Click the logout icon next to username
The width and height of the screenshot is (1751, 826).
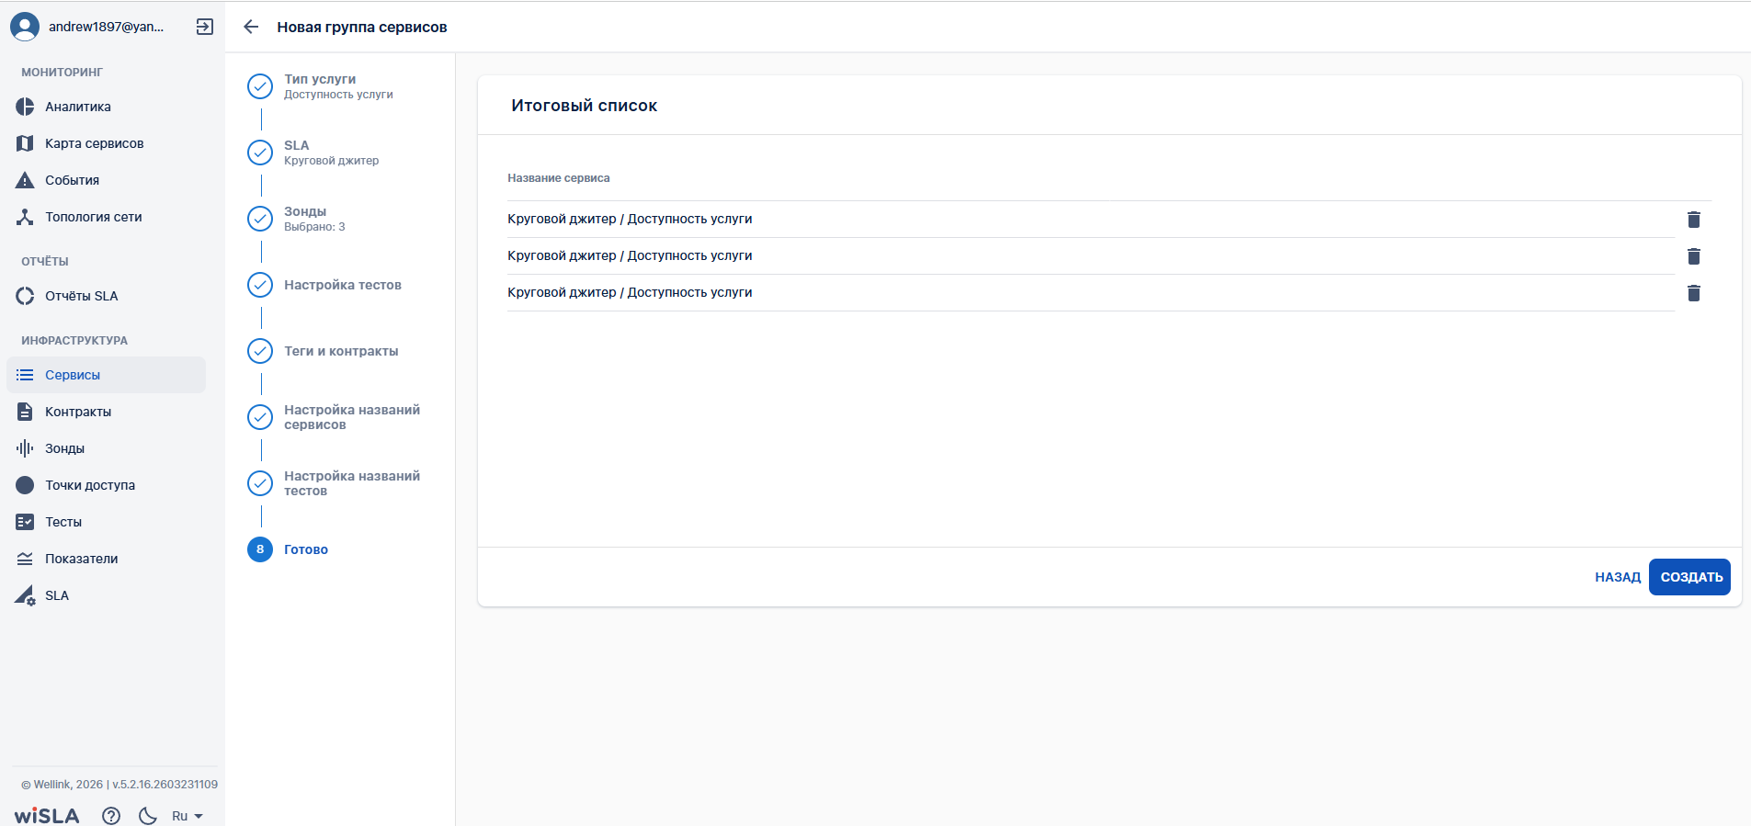[205, 27]
